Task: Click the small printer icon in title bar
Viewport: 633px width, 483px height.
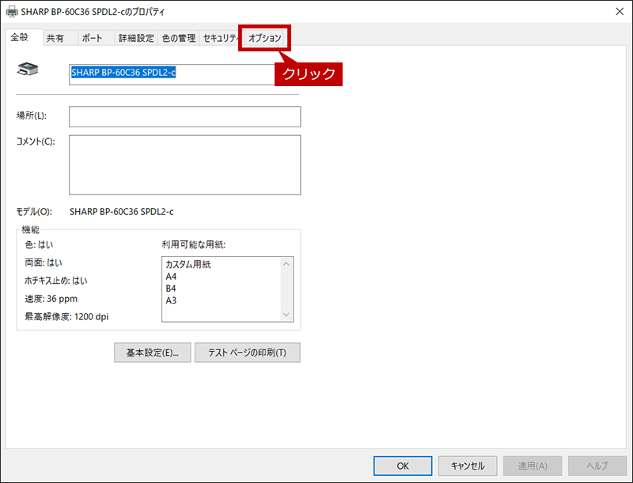Action: pos(10,12)
